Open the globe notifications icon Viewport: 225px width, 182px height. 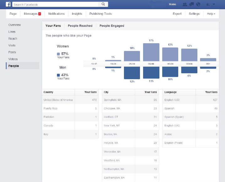(x=198, y=4)
